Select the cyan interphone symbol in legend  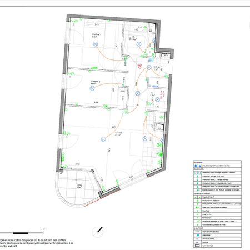pyautogui.click(x=198, y=235)
